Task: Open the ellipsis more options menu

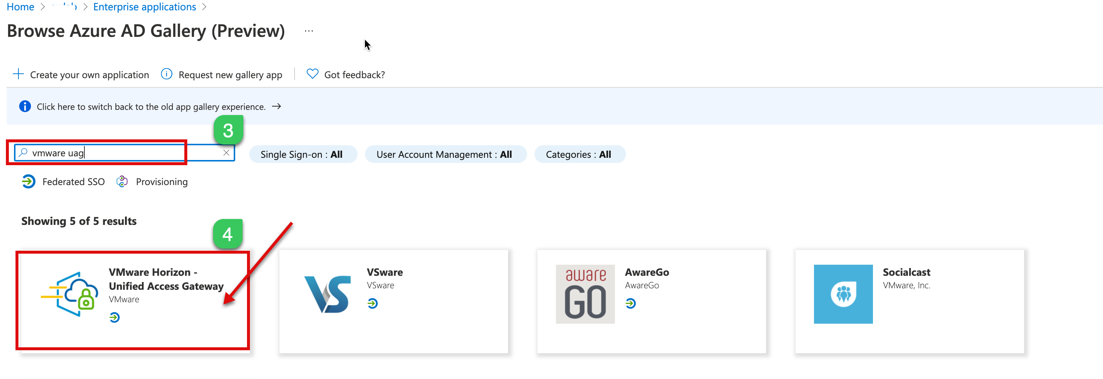Action: 309,31
